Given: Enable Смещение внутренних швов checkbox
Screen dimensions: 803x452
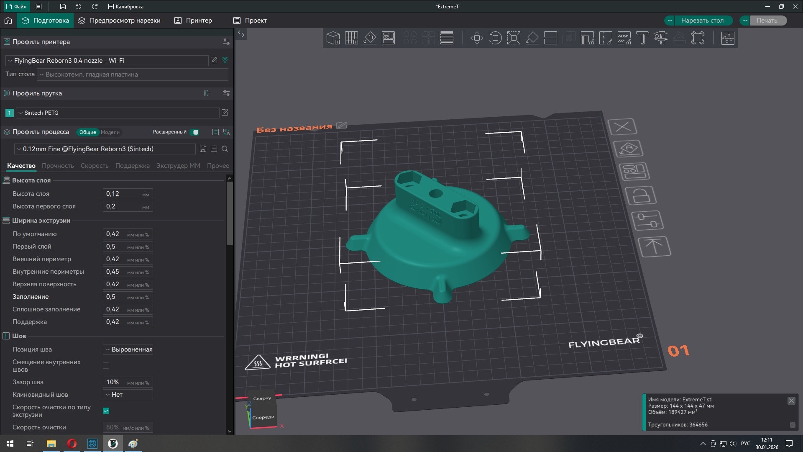Looking at the screenshot, I should pos(106,366).
